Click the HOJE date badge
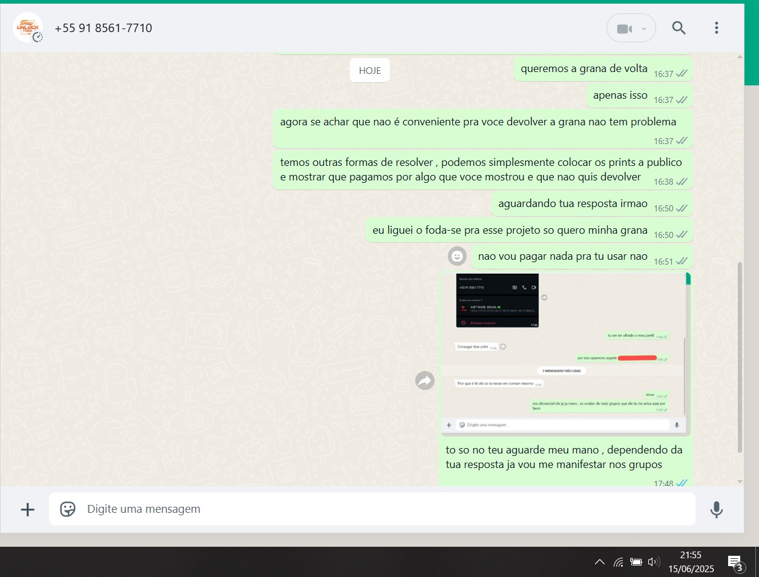The height and width of the screenshot is (577, 759). tap(370, 70)
